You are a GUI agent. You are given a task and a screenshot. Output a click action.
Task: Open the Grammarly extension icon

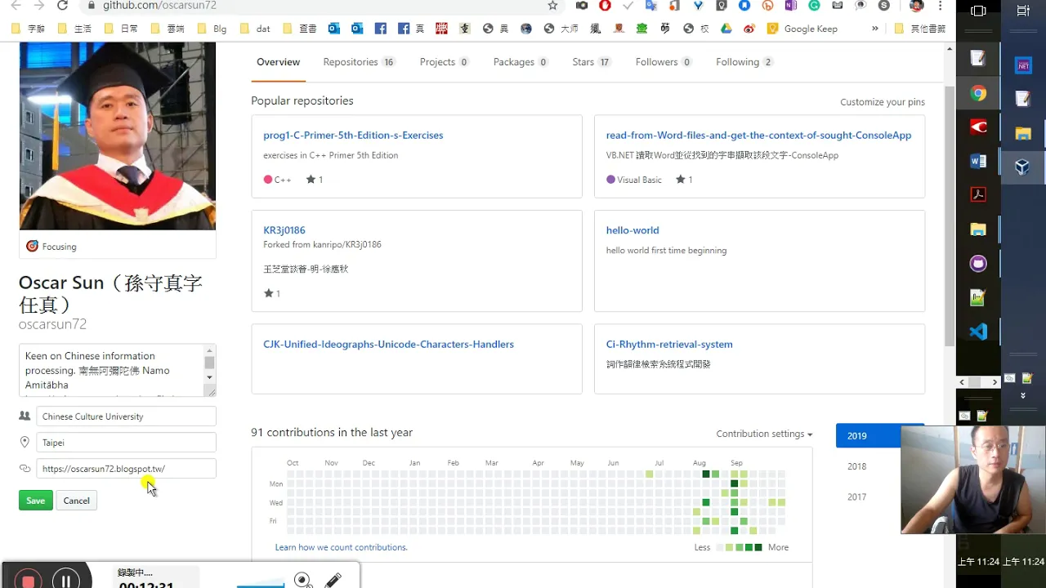click(814, 6)
